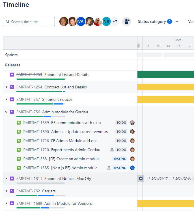Image resolution: width=194 pixels, height=211 pixels.
Task: Expand SMRTMT-757 Shipment notices epic
Action: point(6,99)
